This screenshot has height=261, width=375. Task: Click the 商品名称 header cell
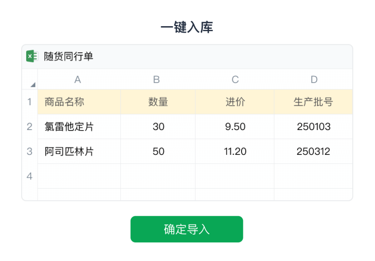(x=79, y=102)
